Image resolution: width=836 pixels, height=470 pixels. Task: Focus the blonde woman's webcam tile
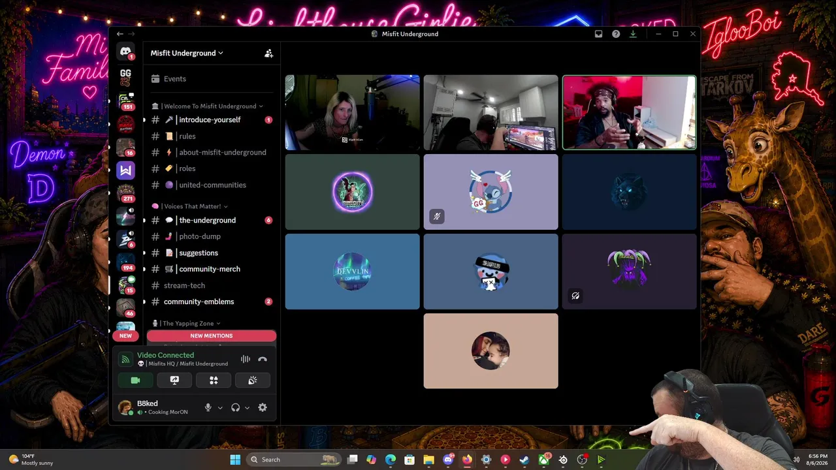pos(353,113)
